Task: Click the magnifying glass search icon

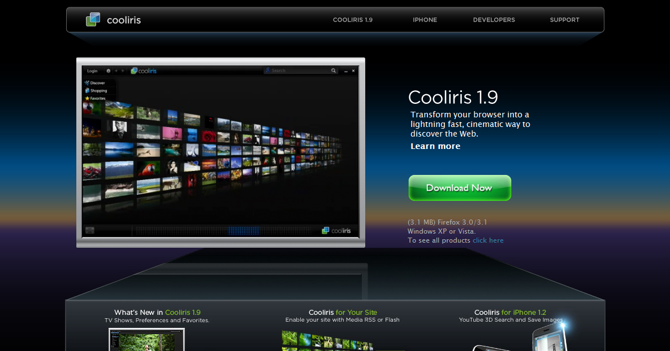Action: pos(334,71)
